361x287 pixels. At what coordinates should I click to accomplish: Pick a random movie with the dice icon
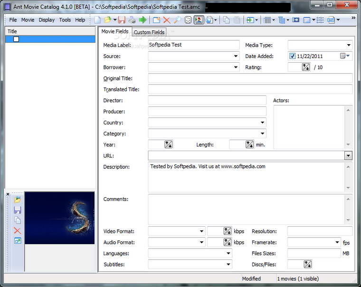(x=188, y=20)
